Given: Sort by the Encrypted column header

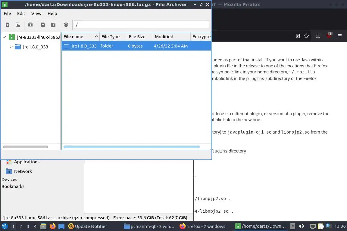Looking at the screenshot, I should point(201,37).
